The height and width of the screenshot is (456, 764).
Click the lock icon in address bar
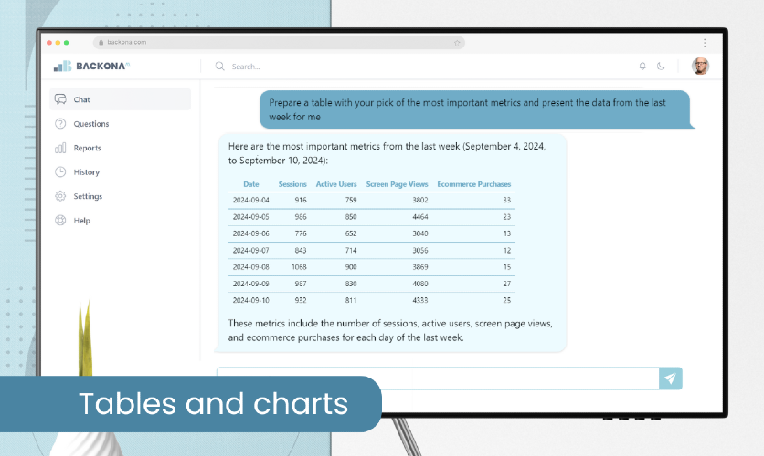point(101,42)
